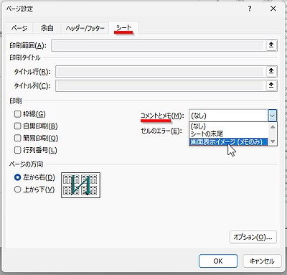Click the dropdown list scroll-down arrow
Image resolution: width=287 pixels, height=275 pixels.
point(273,141)
